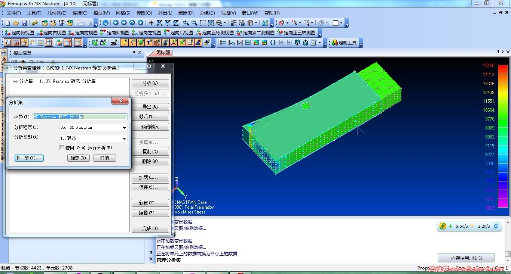511x274 pixels.
Task: Orient to front view (定向前视图)
Action: [83, 33]
